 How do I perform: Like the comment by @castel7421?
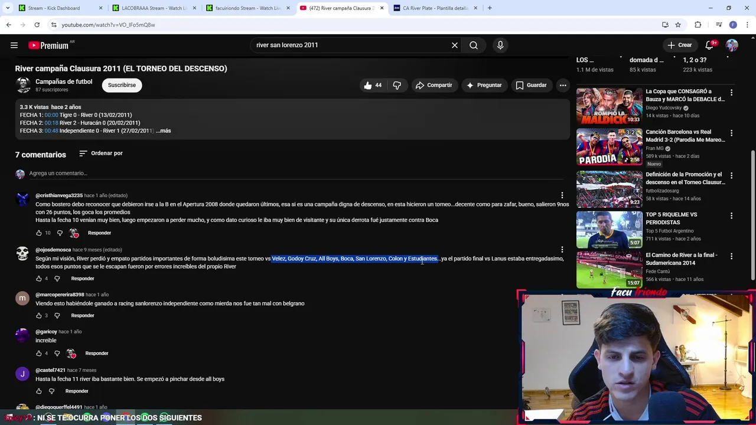coord(39,391)
